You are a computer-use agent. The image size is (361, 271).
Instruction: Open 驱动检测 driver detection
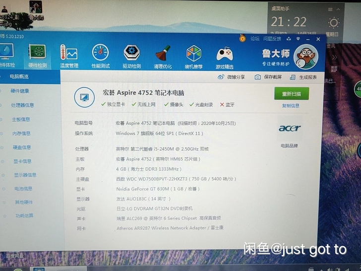pos(131,57)
